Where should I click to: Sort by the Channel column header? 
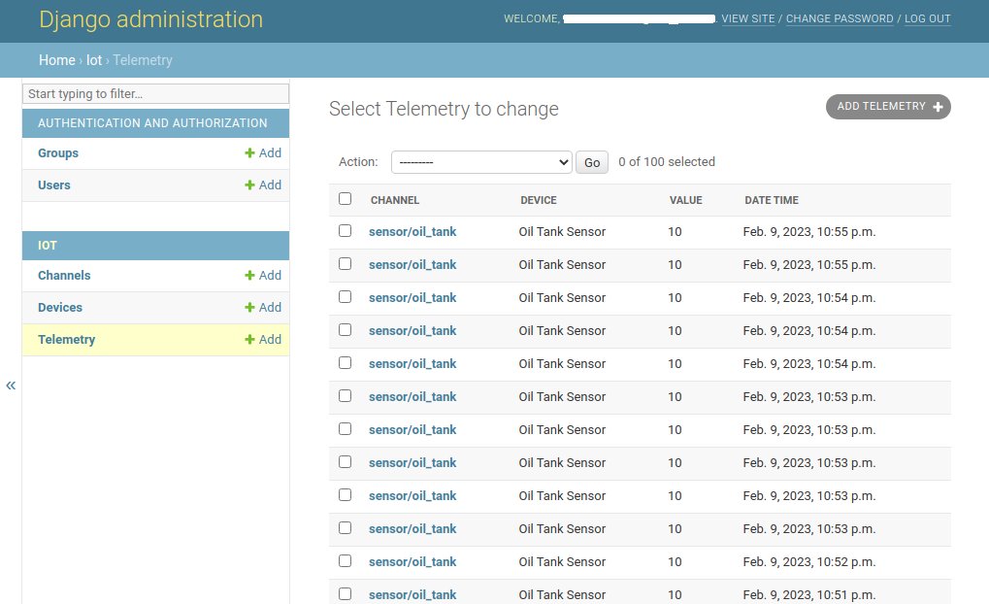tap(395, 200)
